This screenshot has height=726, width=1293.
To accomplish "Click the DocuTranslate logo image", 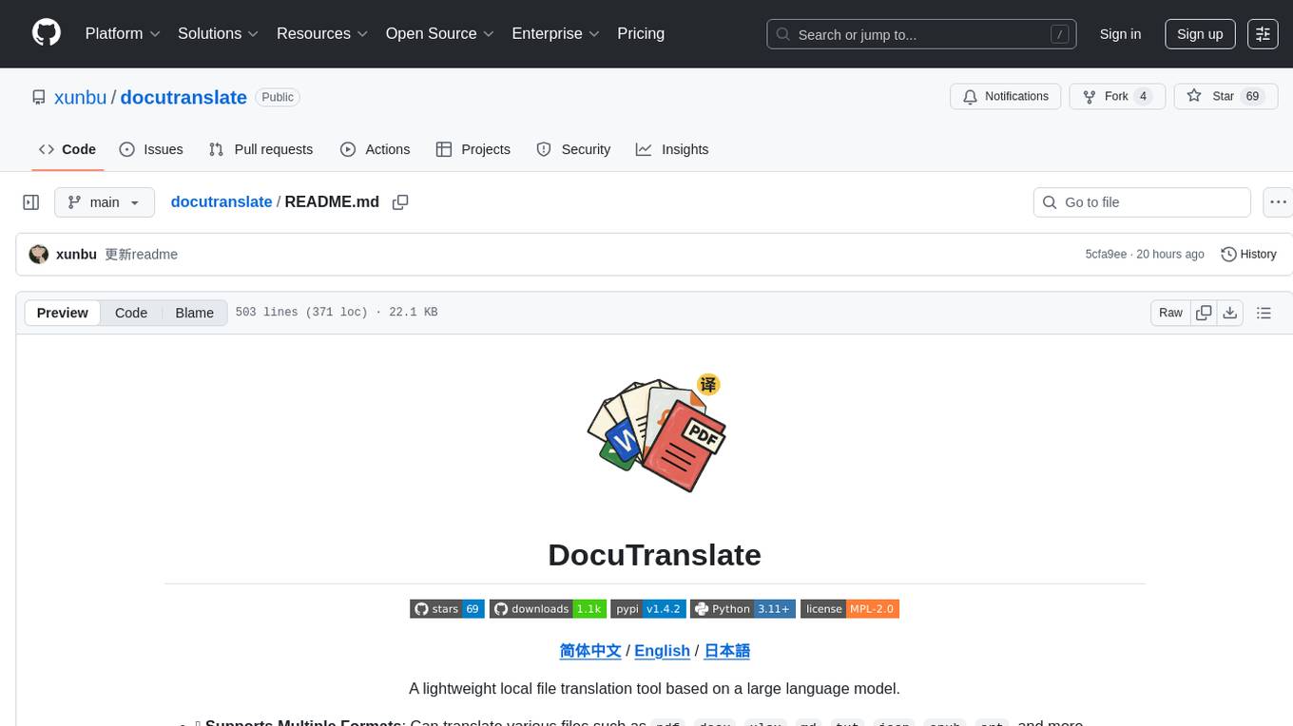I will point(655,433).
